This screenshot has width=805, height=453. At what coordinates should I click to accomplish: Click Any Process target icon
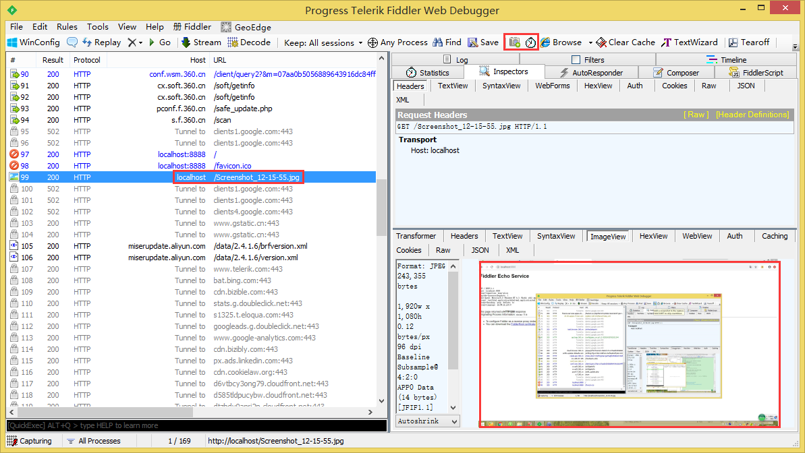[372, 42]
